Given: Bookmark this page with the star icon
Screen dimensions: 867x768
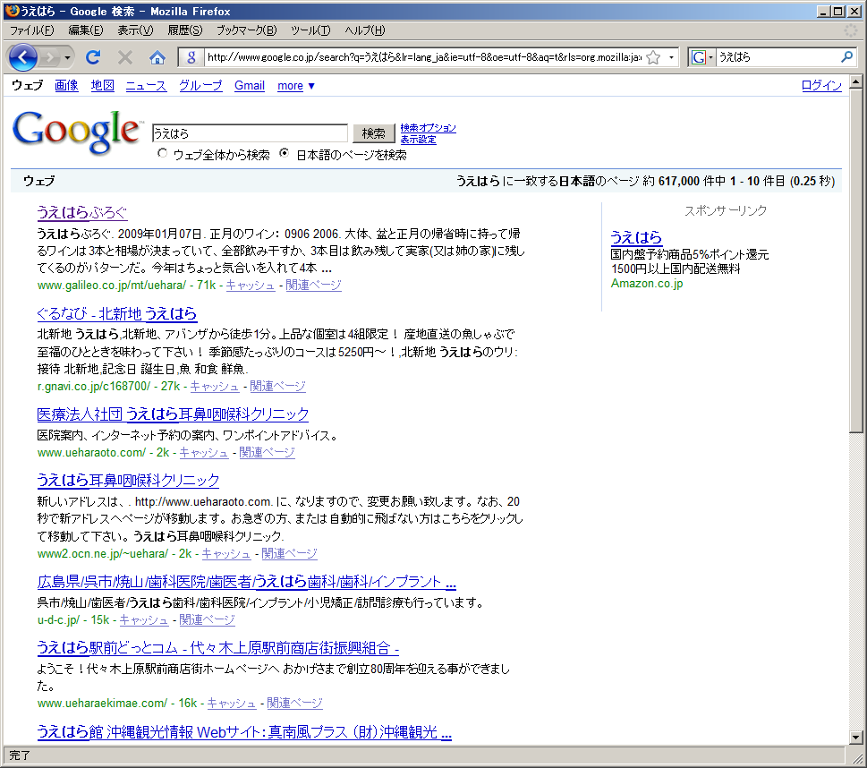Looking at the screenshot, I should coord(653,57).
